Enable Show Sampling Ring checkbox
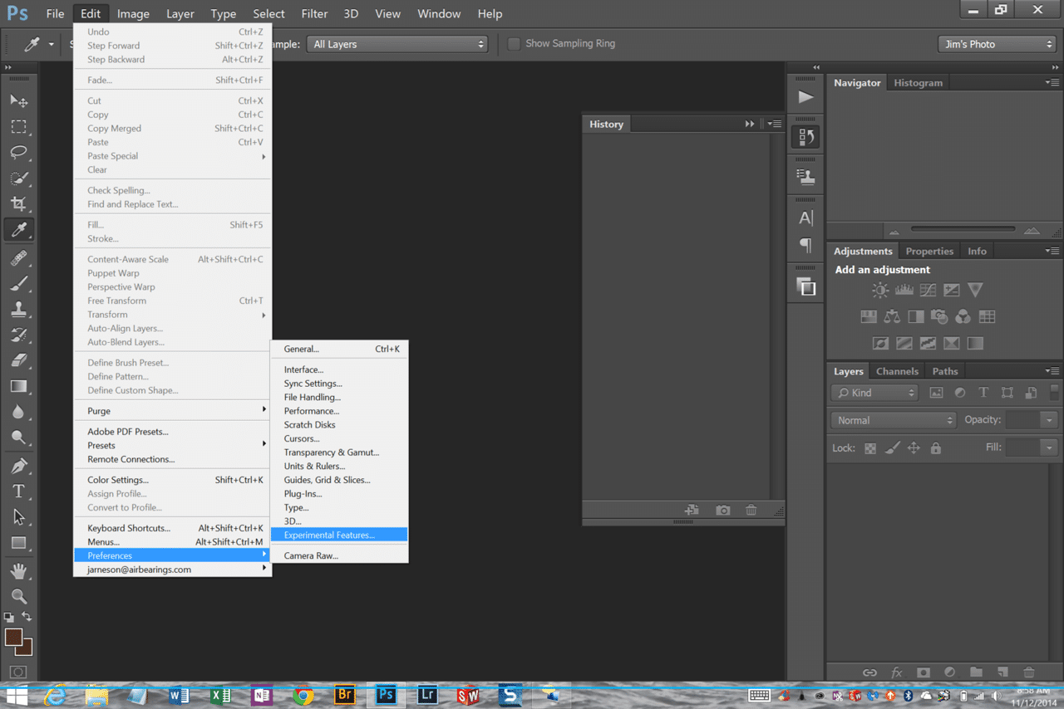The height and width of the screenshot is (709, 1064). tap(514, 44)
